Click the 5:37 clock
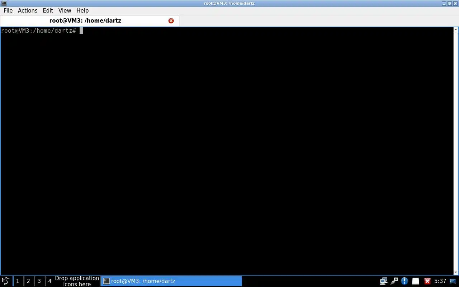459x287 pixels. tap(440, 281)
